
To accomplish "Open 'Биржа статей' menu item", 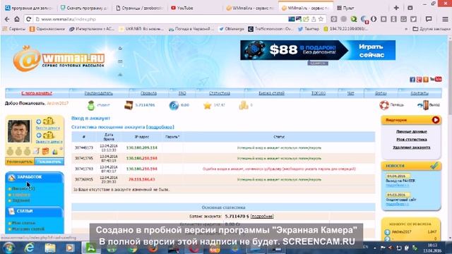I will point(271,93).
